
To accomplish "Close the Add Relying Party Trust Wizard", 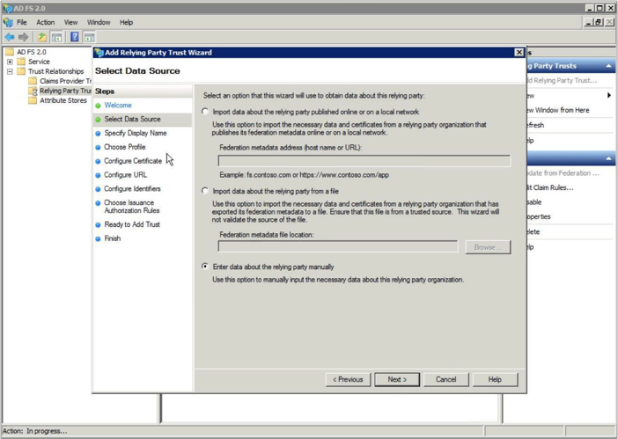I will [519, 53].
